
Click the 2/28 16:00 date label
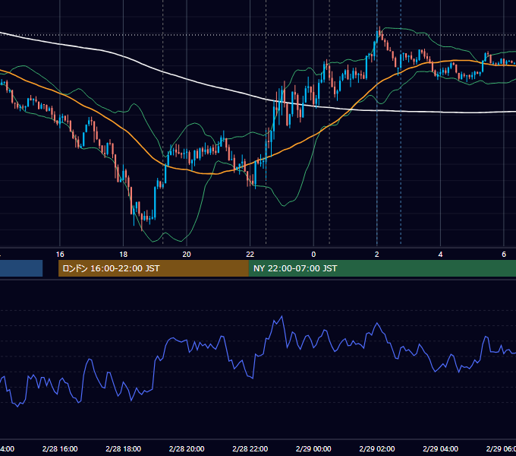pyautogui.click(x=60, y=448)
